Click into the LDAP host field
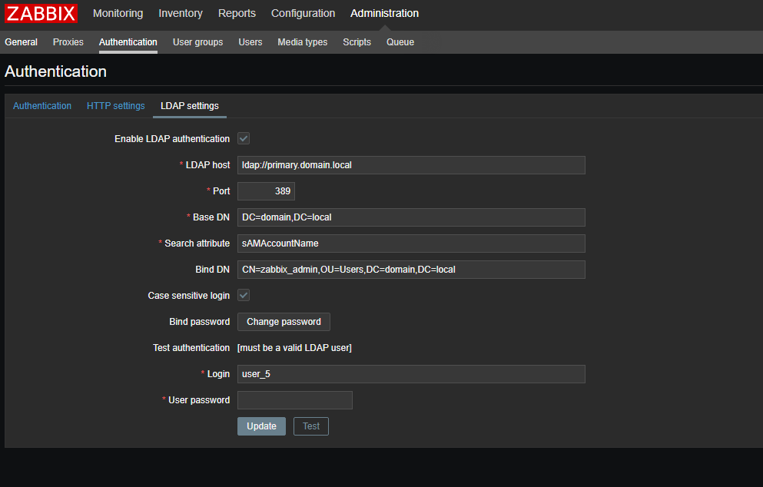 tap(411, 165)
